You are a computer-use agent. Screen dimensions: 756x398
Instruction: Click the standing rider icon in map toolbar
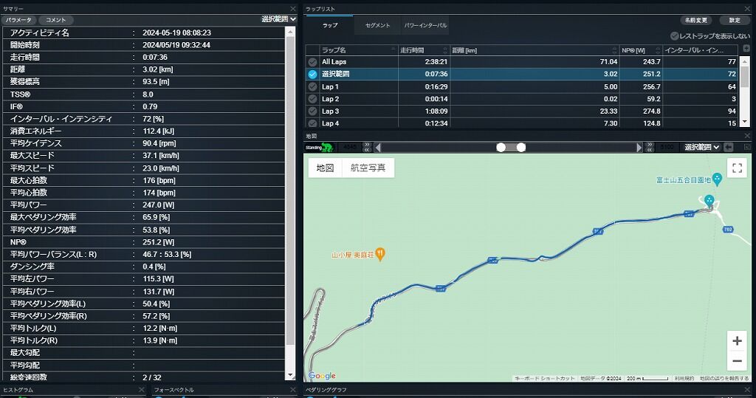click(320, 147)
